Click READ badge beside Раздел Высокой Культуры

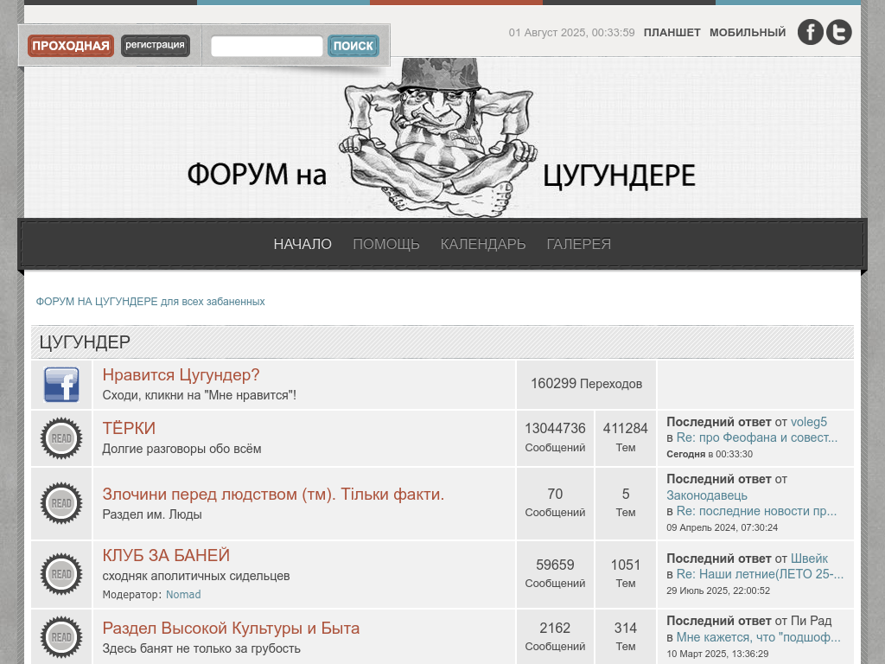point(61,637)
